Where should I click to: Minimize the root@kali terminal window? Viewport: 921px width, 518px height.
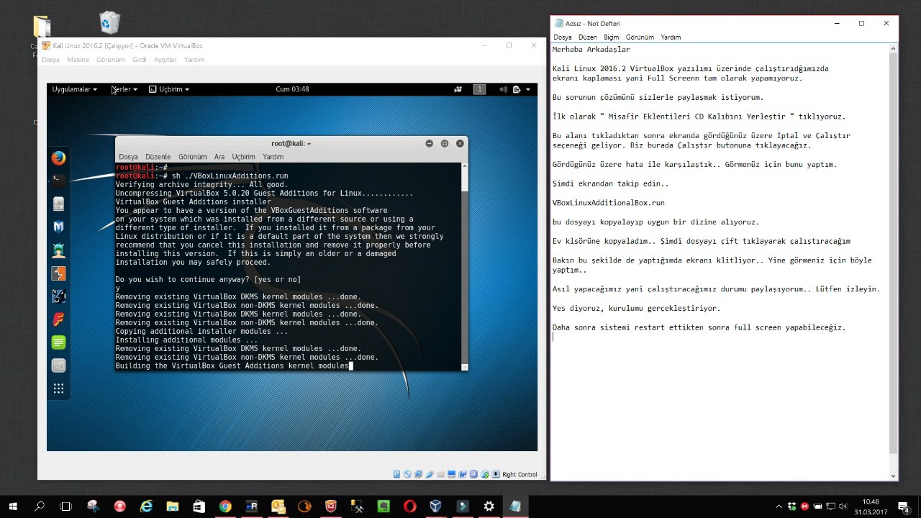[x=429, y=143]
